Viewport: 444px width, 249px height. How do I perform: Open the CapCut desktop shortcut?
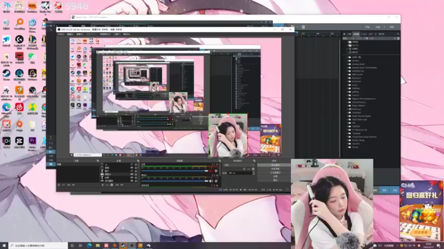click(19, 143)
